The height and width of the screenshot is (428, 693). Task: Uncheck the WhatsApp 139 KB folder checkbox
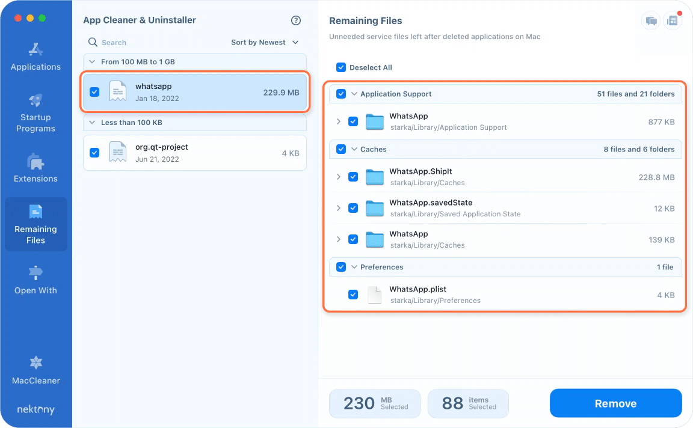coord(353,239)
